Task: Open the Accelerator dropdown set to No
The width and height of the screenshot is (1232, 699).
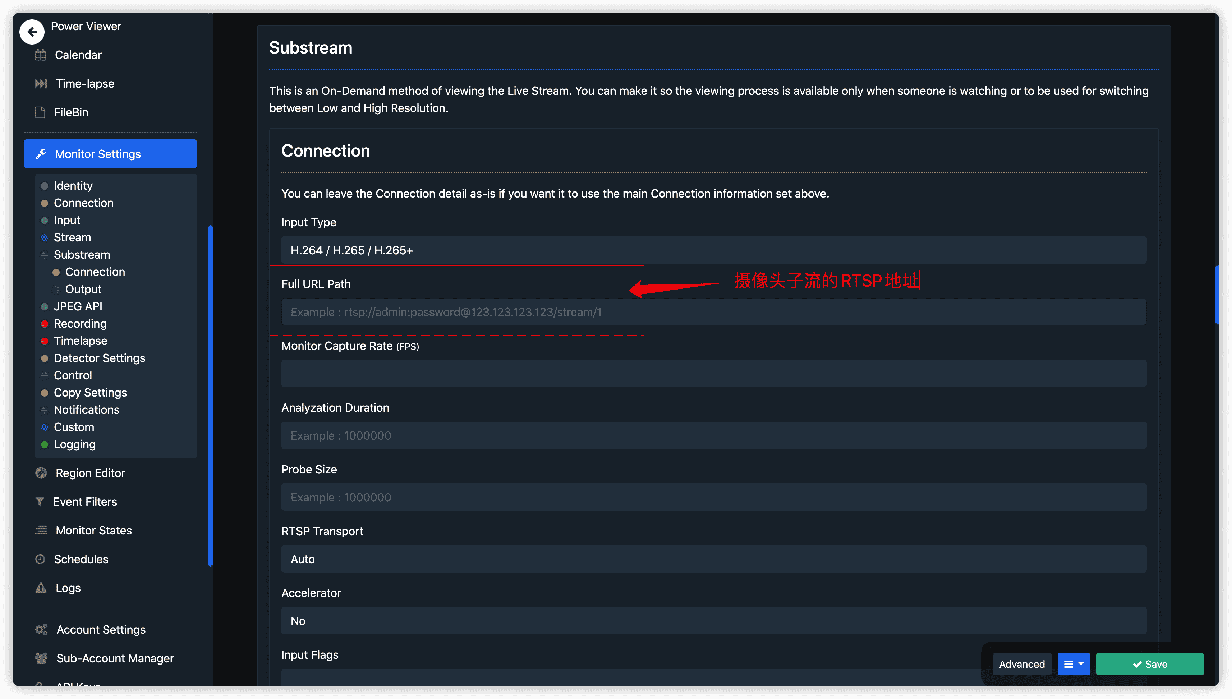Action: coord(713,621)
